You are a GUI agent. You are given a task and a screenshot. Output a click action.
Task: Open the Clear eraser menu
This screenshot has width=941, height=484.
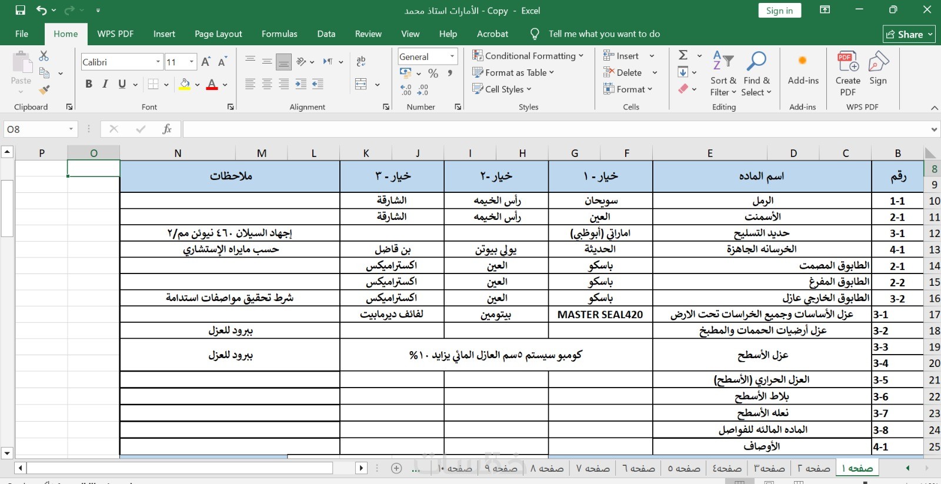click(687, 89)
